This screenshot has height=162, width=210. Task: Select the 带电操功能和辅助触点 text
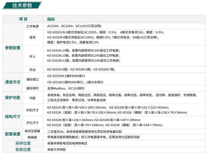click(93, 137)
